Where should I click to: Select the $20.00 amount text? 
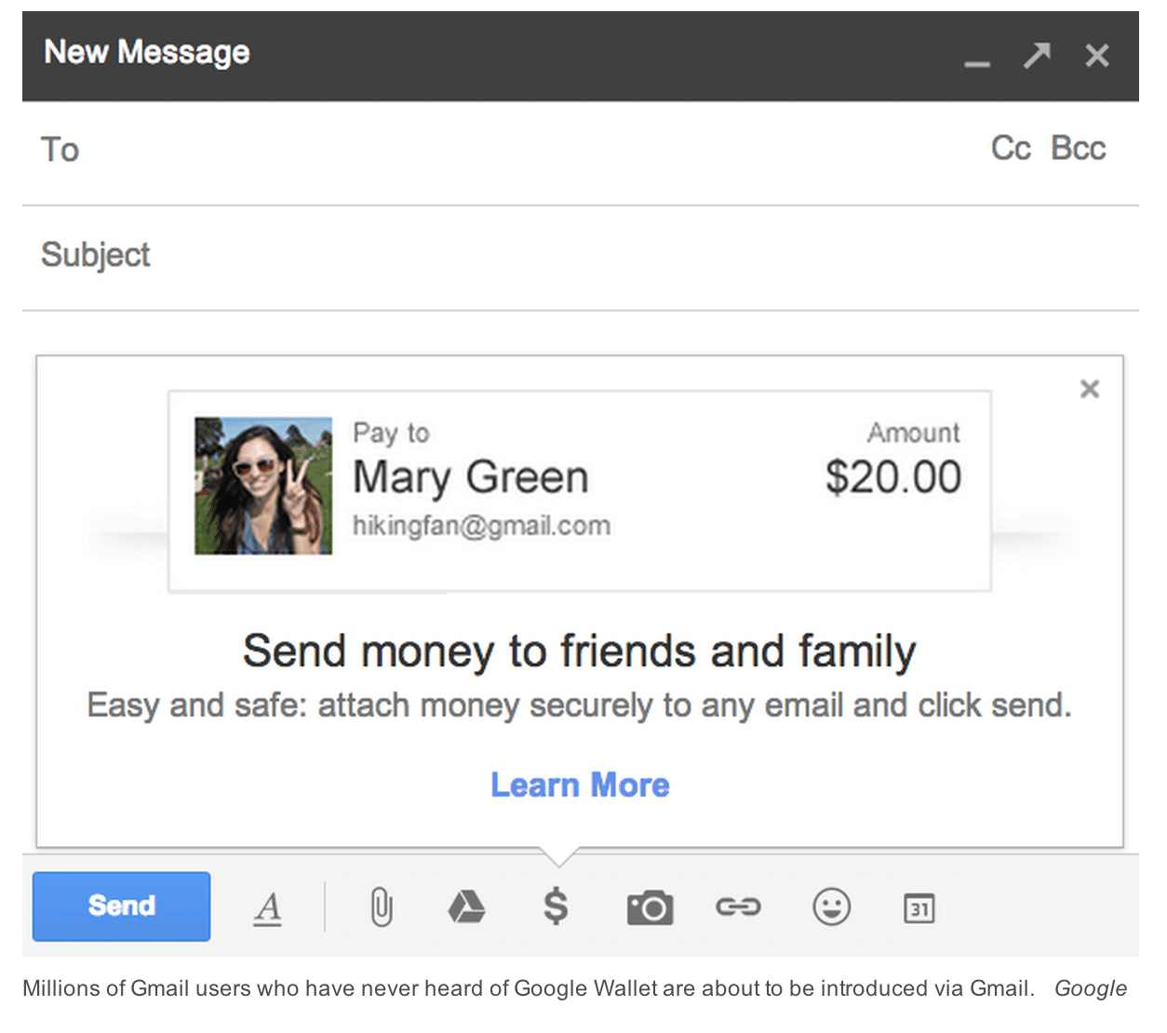point(893,477)
